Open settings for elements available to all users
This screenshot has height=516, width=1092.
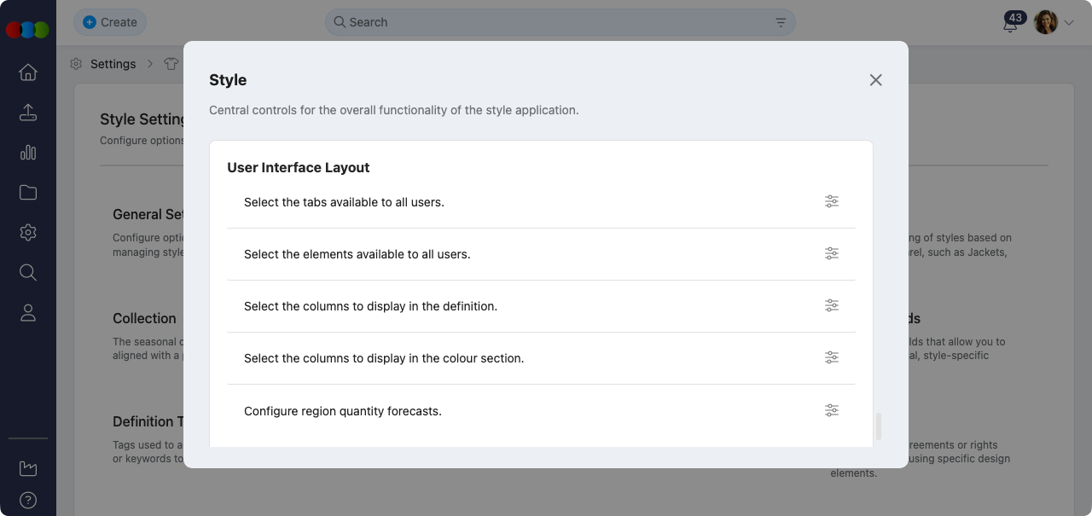(832, 253)
